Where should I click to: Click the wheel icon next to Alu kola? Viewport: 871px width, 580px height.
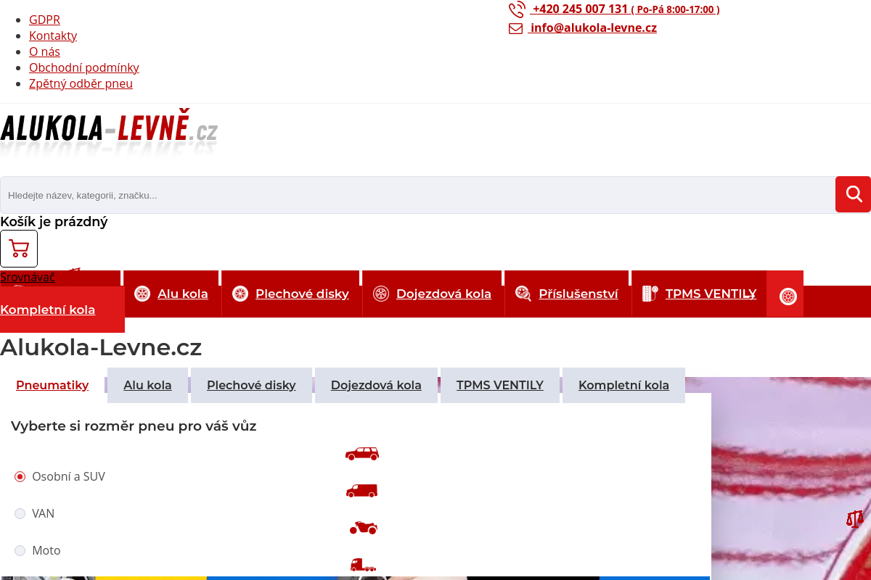141,294
